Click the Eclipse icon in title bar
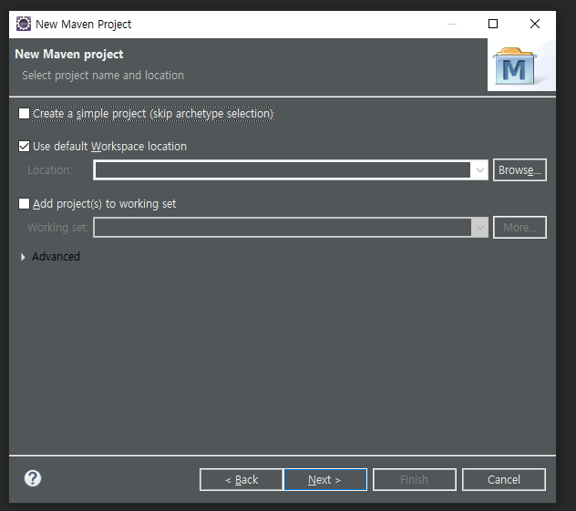 24,24
